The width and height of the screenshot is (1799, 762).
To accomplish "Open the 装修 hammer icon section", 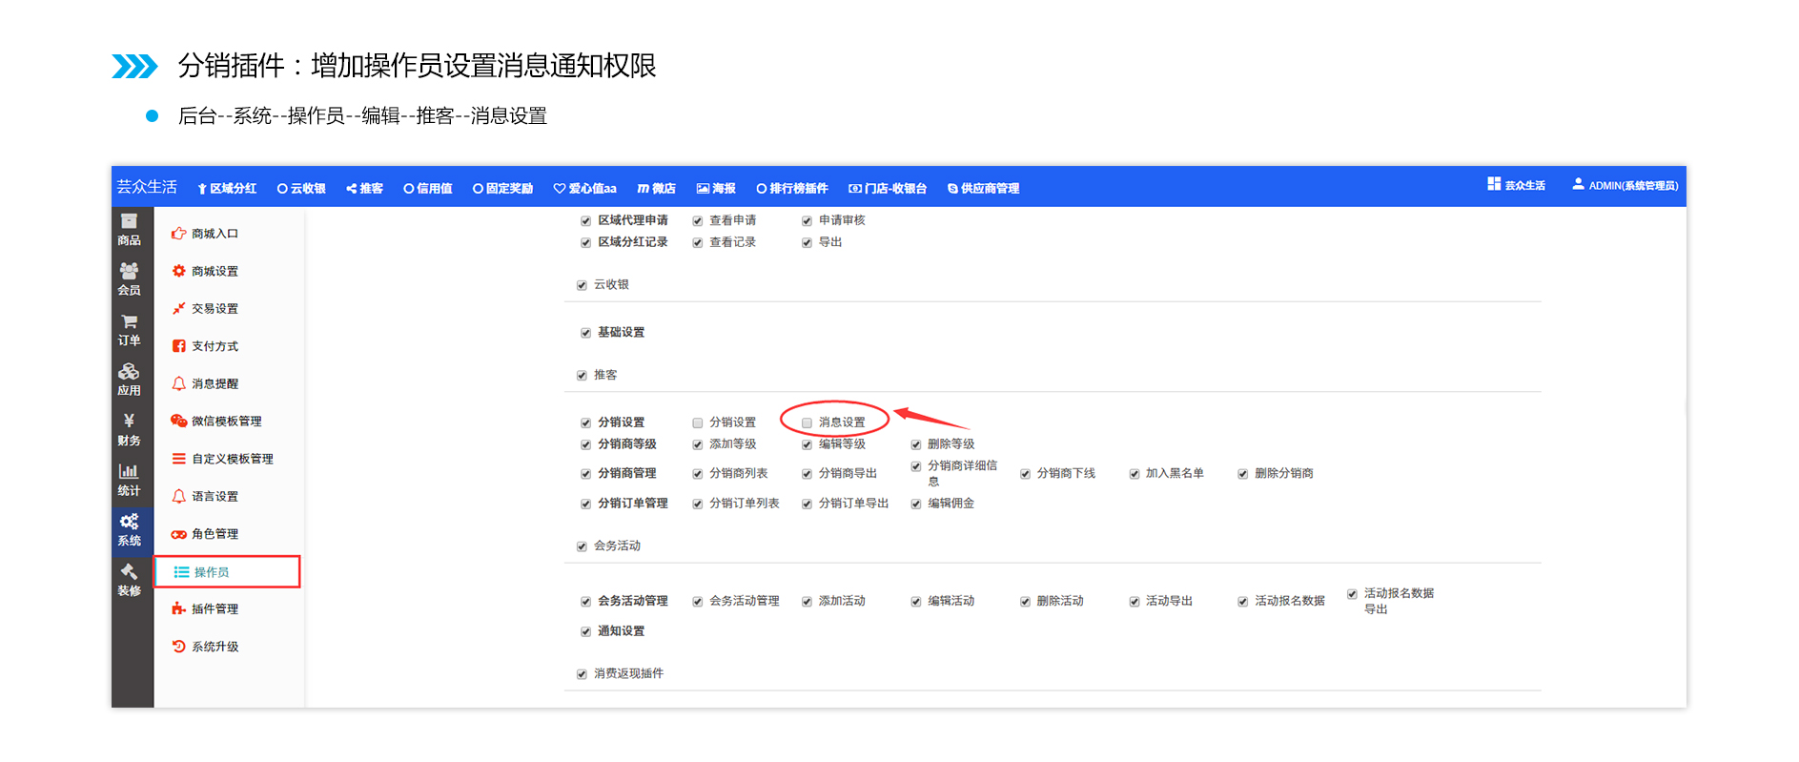I will [129, 580].
